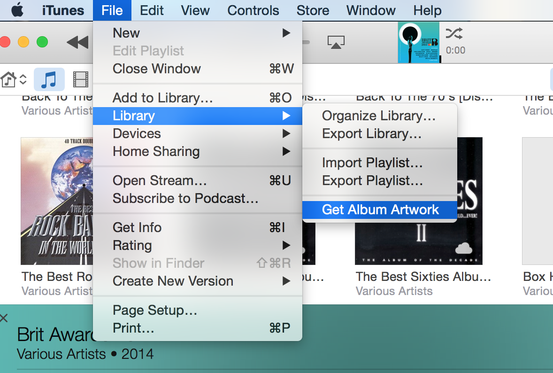Choose Organize Library… from submenu
This screenshot has height=373, width=553.
click(x=378, y=116)
